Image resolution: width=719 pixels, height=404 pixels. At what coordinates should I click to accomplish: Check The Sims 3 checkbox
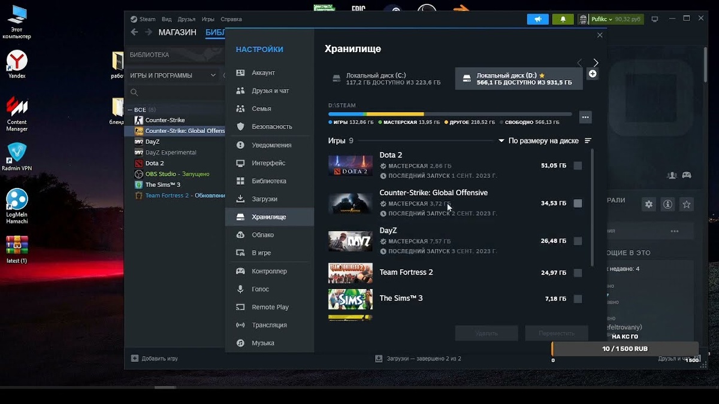click(x=578, y=299)
